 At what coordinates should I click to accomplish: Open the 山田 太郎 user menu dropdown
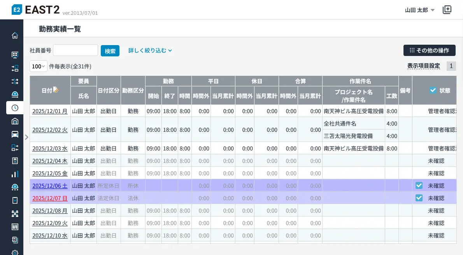point(420,10)
